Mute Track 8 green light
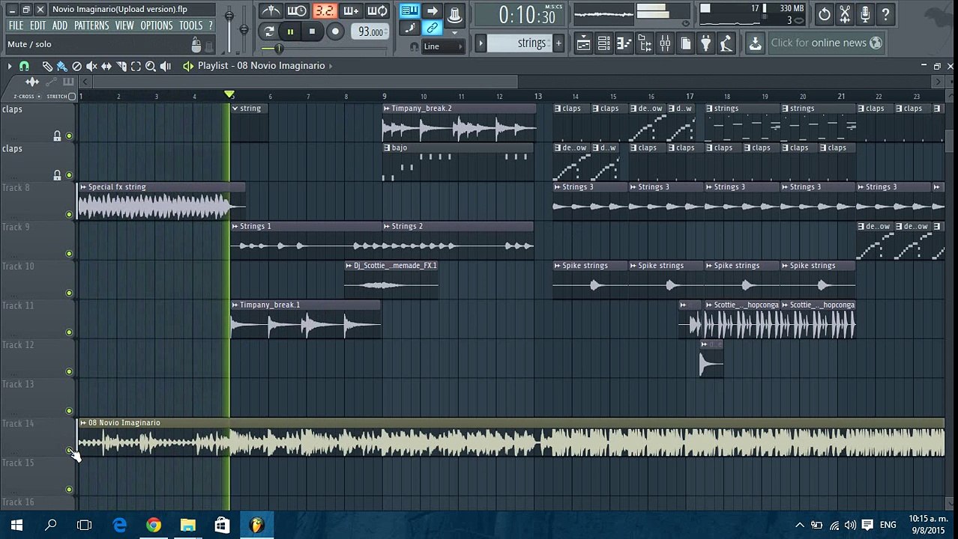The image size is (958, 539). click(x=69, y=214)
